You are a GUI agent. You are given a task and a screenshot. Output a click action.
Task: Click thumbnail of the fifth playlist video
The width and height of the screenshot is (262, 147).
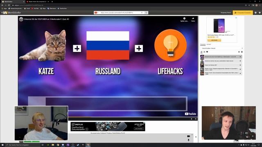pyautogui.click(x=202, y=73)
